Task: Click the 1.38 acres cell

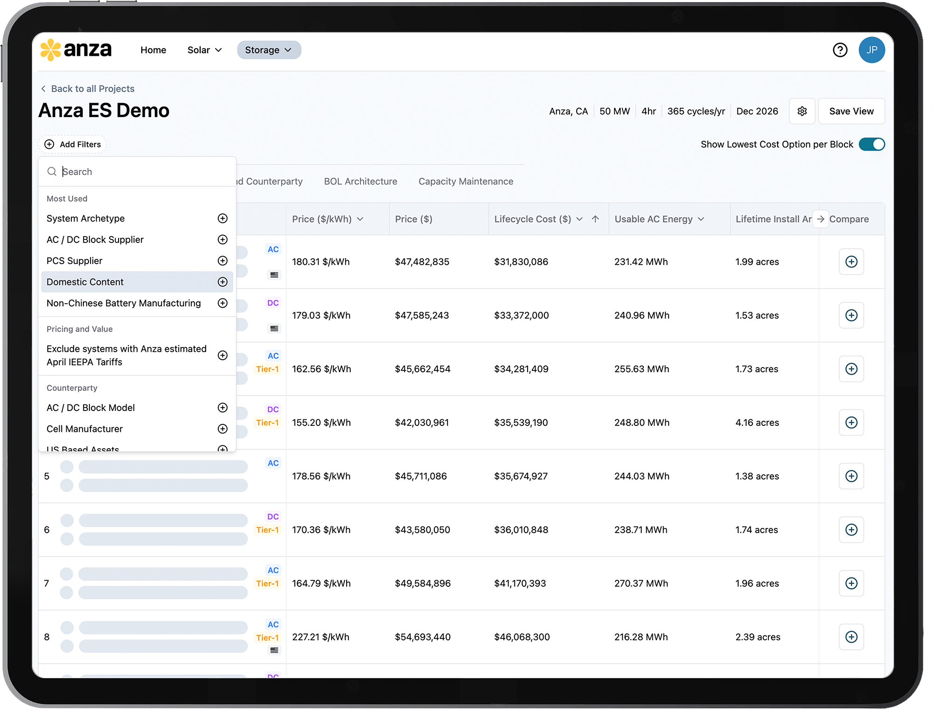Action: [757, 476]
